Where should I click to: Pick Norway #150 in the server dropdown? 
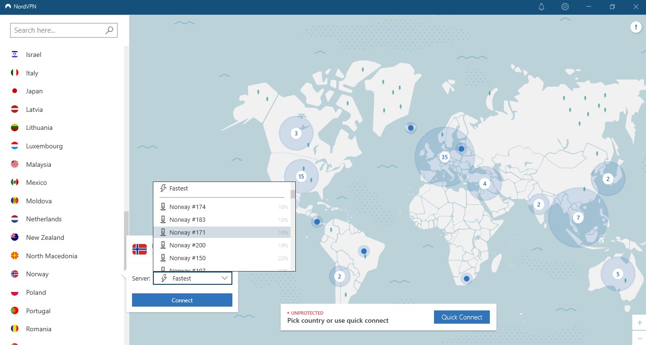pos(187,258)
